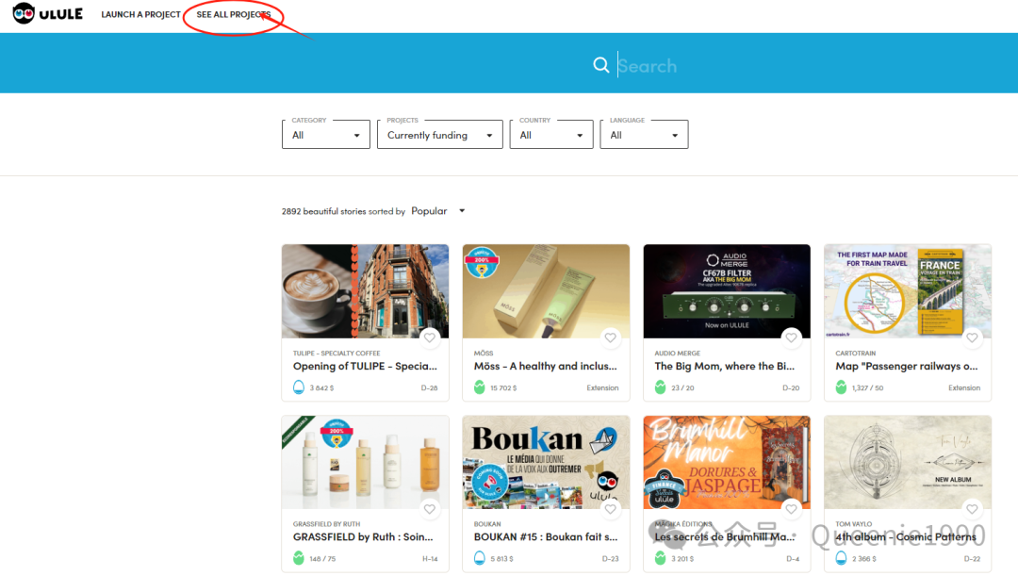
Task: Open the Country filter dropdown
Action: click(x=551, y=135)
